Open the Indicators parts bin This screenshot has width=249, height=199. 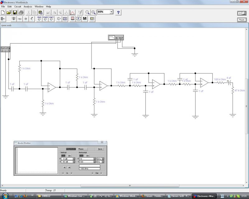click(x=73, y=19)
